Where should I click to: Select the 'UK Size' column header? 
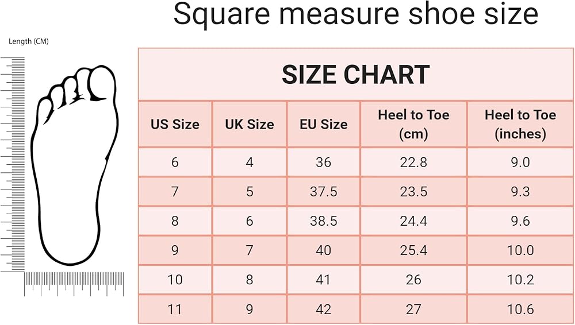249,124
